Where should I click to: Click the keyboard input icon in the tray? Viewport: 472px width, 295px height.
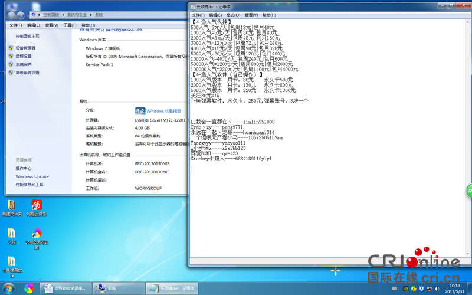coord(395,288)
